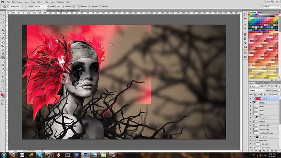The height and width of the screenshot is (158, 281).
Task: Lock layer position icon
Action: (261, 94)
